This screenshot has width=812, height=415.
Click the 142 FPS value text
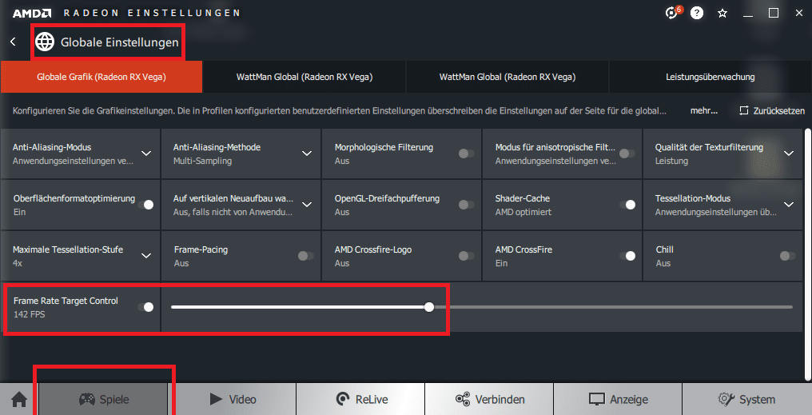click(29, 314)
